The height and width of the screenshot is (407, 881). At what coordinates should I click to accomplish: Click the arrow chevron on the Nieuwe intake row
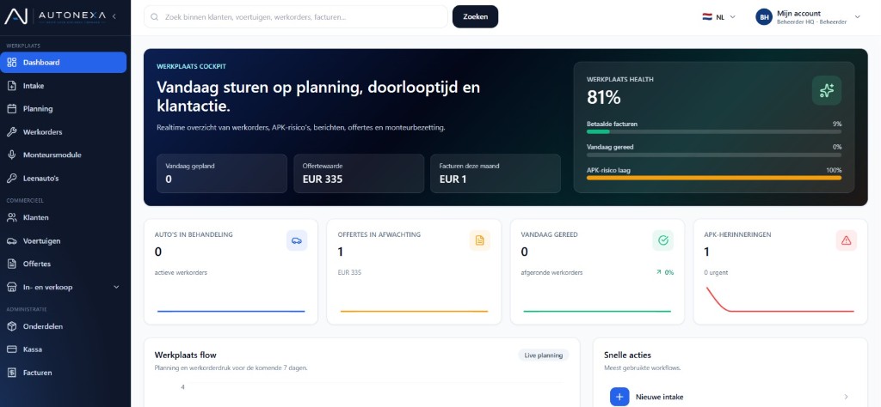point(847,397)
